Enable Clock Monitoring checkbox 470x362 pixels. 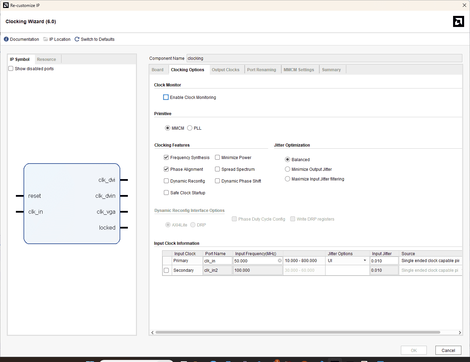coord(166,98)
